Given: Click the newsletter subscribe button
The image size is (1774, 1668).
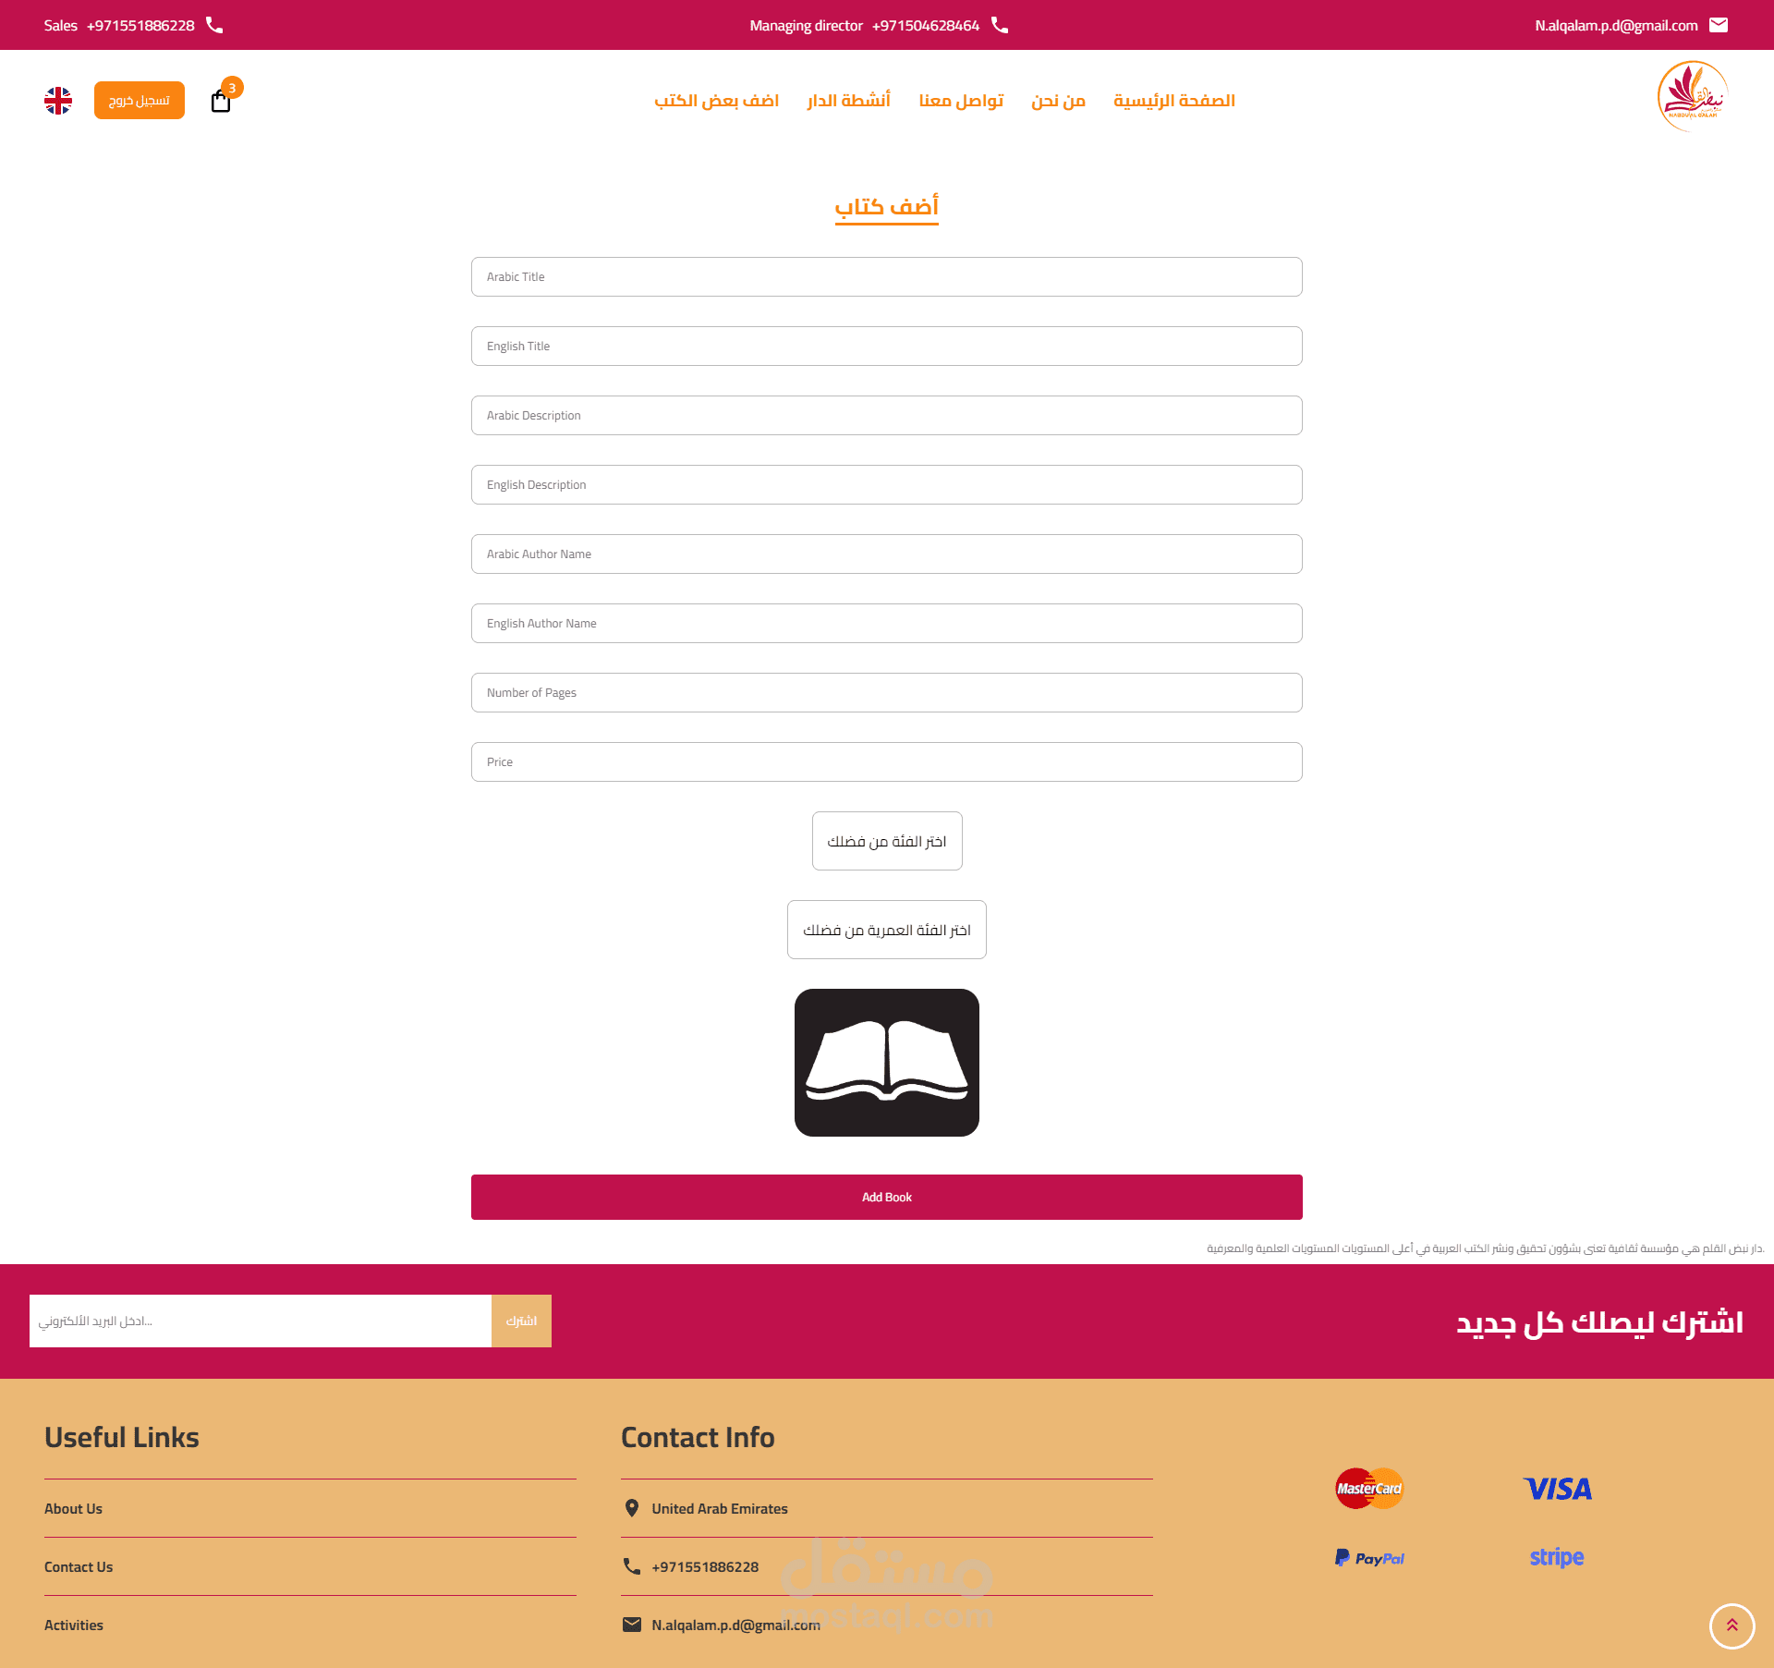Looking at the screenshot, I should pos(521,1321).
